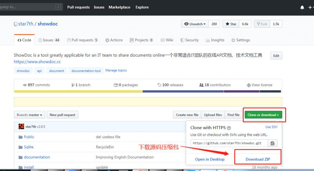
Task: Switch to the Security tab
Action: coord(190,40)
